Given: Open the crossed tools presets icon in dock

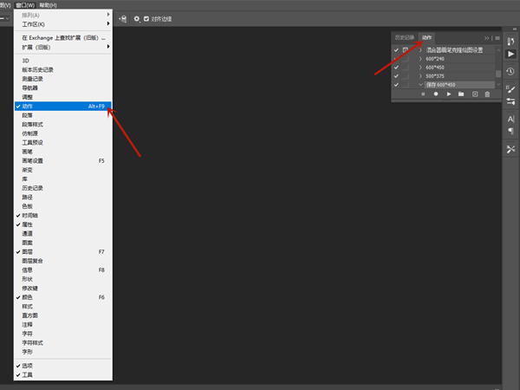Looking at the screenshot, I should (510, 149).
